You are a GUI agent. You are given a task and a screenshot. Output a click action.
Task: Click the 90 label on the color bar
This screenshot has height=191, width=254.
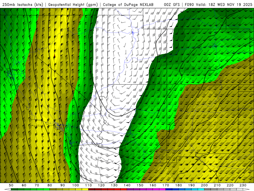point(63,185)
